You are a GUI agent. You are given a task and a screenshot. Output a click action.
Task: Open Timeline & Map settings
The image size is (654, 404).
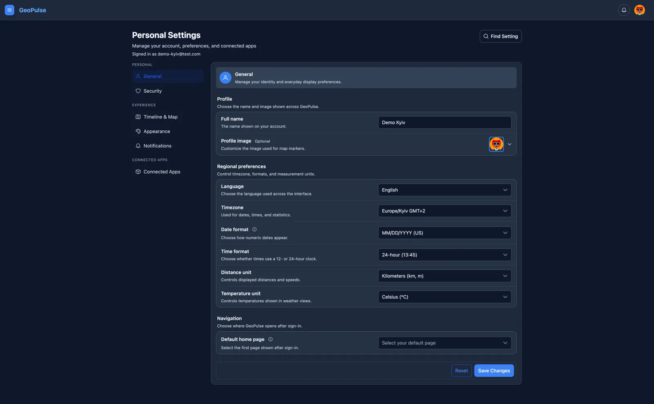click(x=168, y=117)
